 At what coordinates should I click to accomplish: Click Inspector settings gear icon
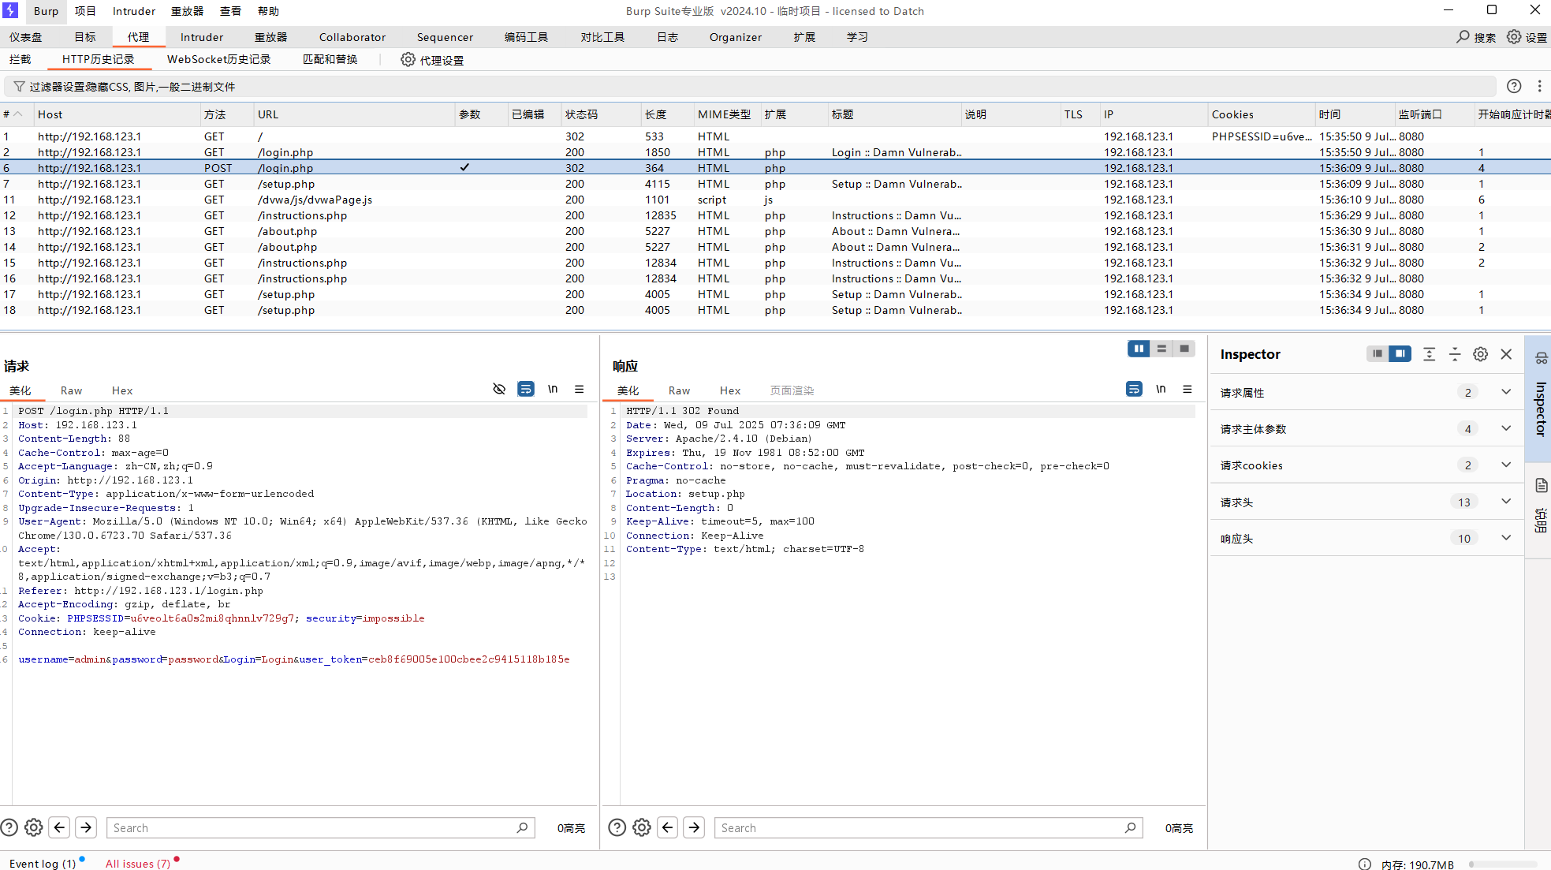click(1480, 354)
